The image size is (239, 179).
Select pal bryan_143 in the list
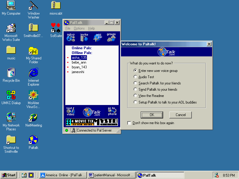point(79,67)
